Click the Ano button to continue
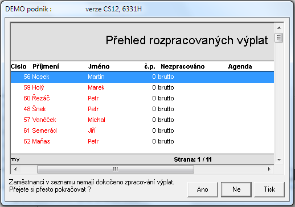This screenshot has width=295, height=207. pos(203,189)
